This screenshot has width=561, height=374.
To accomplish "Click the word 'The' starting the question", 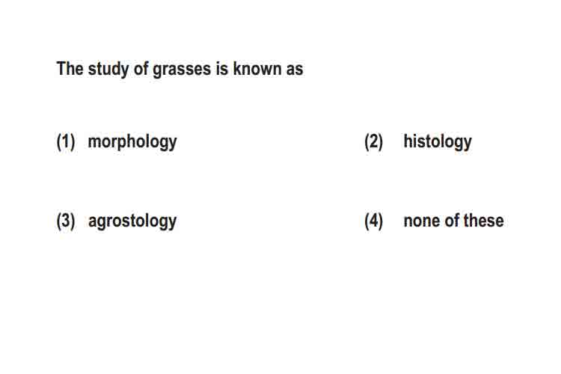I will pyautogui.click(x=70, y=68).
